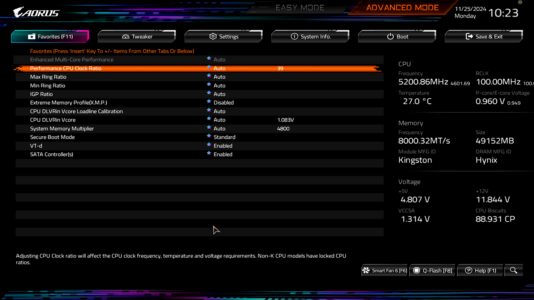Click the AORUS logo
534x300 pixels.
(x=36, y=12)
